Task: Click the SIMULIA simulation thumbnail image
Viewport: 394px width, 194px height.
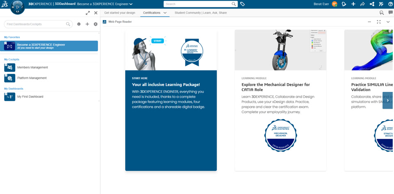Action: point(369,50)
